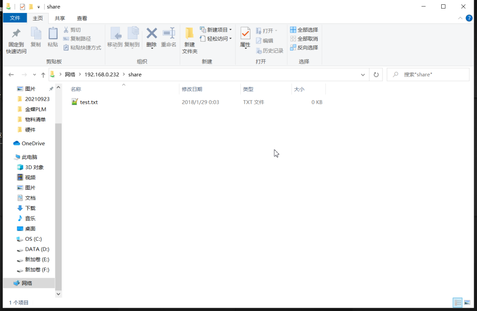The image size is (477, 311).
Task: Open OneDrive in navigation pane
Action: (33, 143)
